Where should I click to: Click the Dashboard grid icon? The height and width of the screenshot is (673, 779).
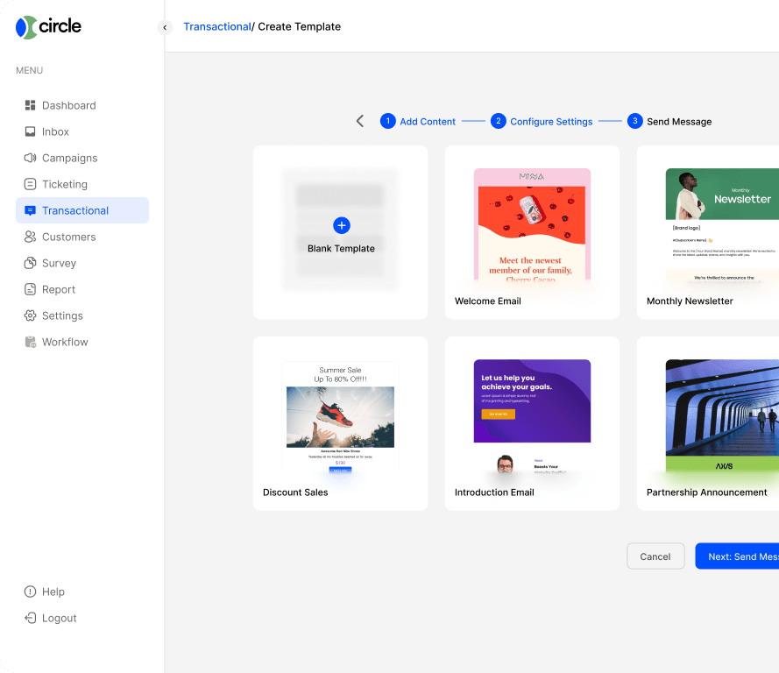(x=31, y=105)
